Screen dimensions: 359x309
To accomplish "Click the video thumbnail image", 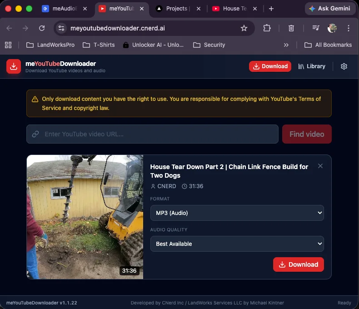I will [x=85, y=217].
